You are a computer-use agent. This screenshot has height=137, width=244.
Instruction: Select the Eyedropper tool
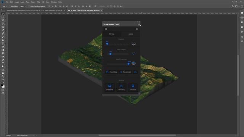[x=3, y=30]
